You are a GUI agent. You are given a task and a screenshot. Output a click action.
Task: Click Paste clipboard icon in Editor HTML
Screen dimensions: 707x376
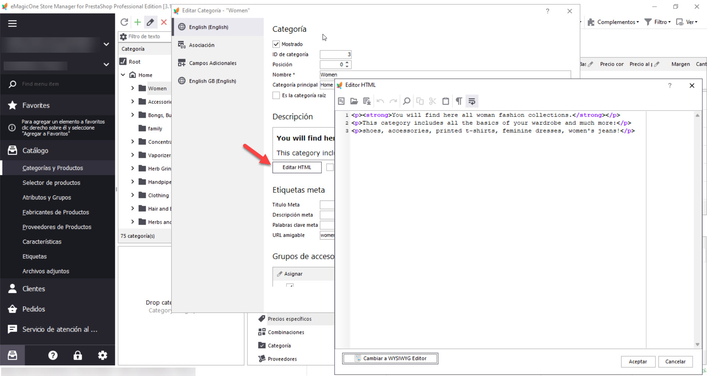click(446, 101)
